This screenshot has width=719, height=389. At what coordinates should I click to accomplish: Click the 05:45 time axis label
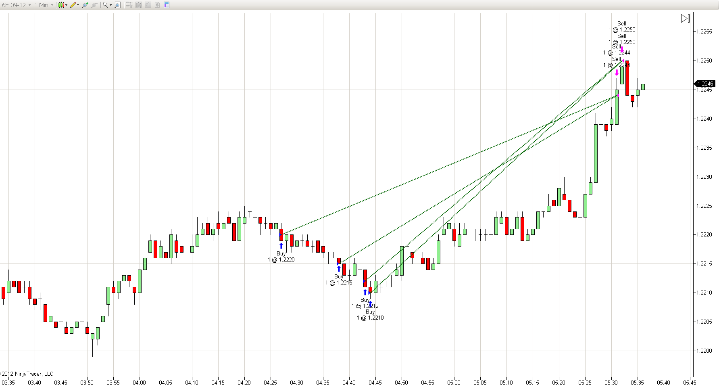(690, 383)
